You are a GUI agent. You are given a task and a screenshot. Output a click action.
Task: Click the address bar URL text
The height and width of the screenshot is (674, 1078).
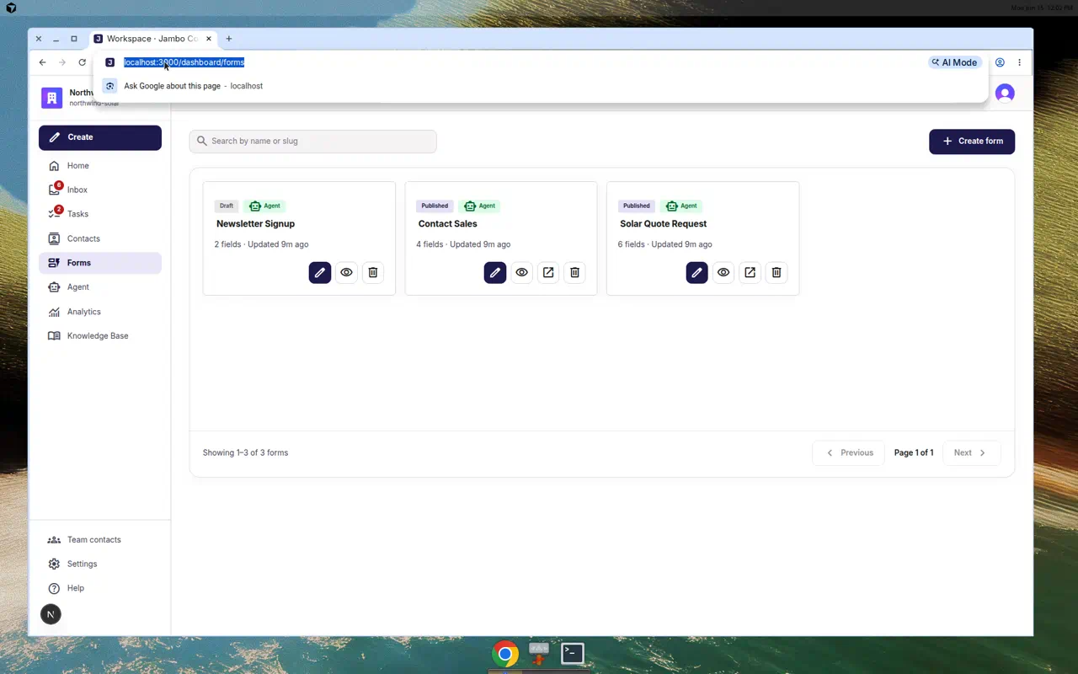point(184,62)
